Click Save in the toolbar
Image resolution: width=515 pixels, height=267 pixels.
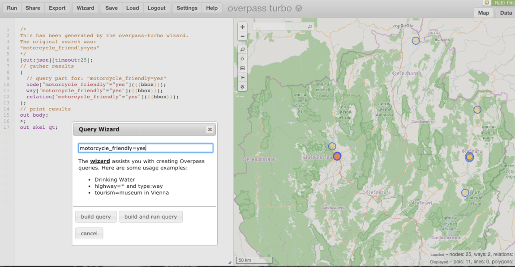(x=112, y=8)
